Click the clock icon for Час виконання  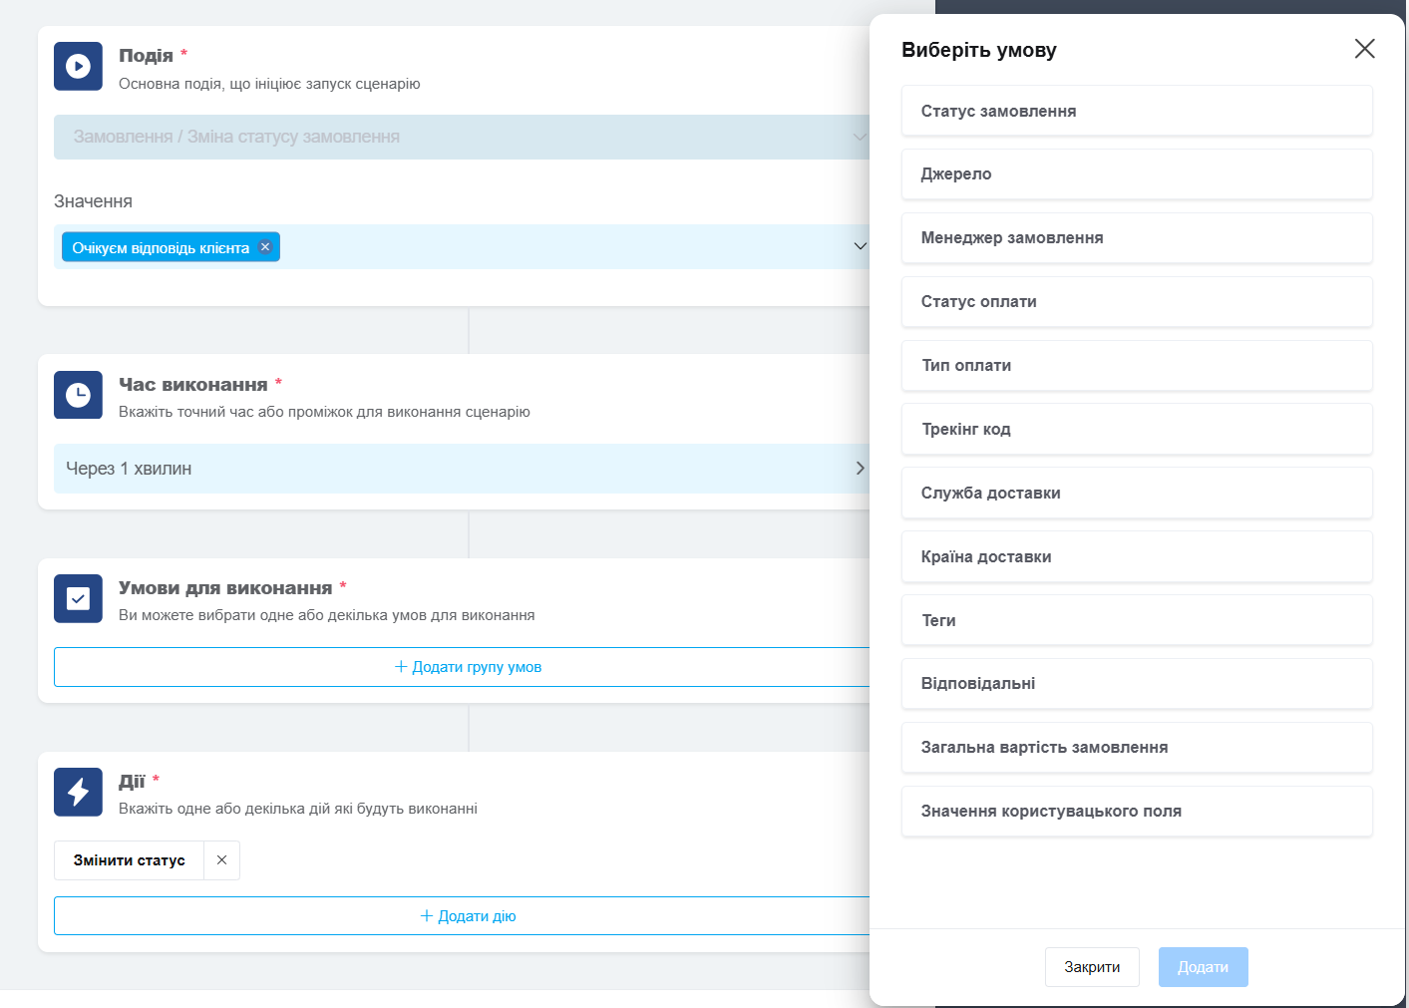pos(78,395)
